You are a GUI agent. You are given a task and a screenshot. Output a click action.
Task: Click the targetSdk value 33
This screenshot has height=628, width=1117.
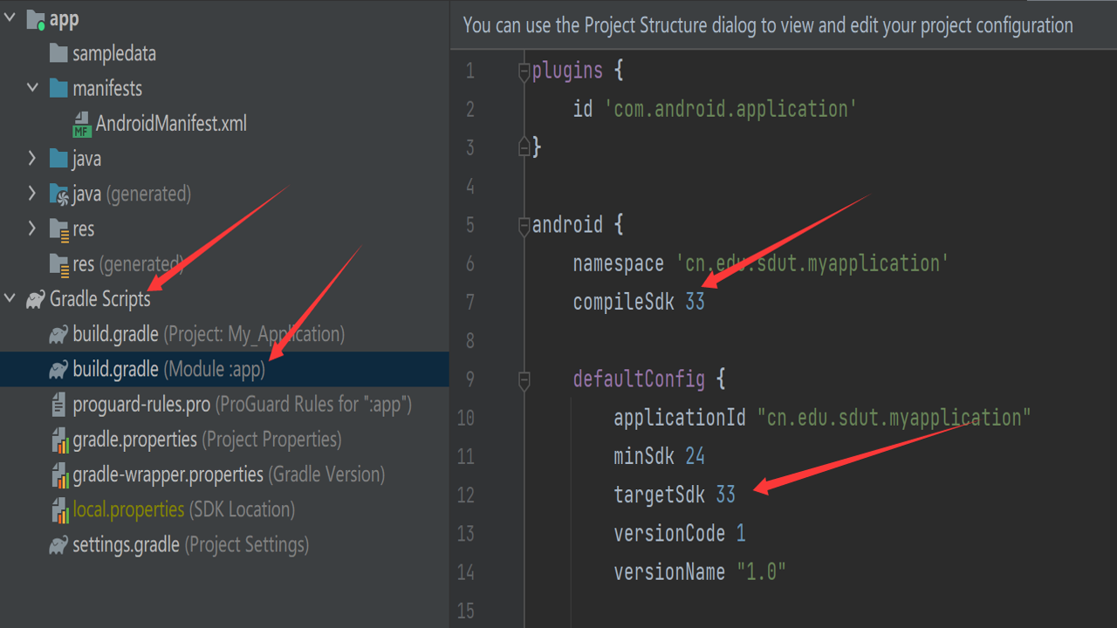pyautogui.click(x=725, y=495)
